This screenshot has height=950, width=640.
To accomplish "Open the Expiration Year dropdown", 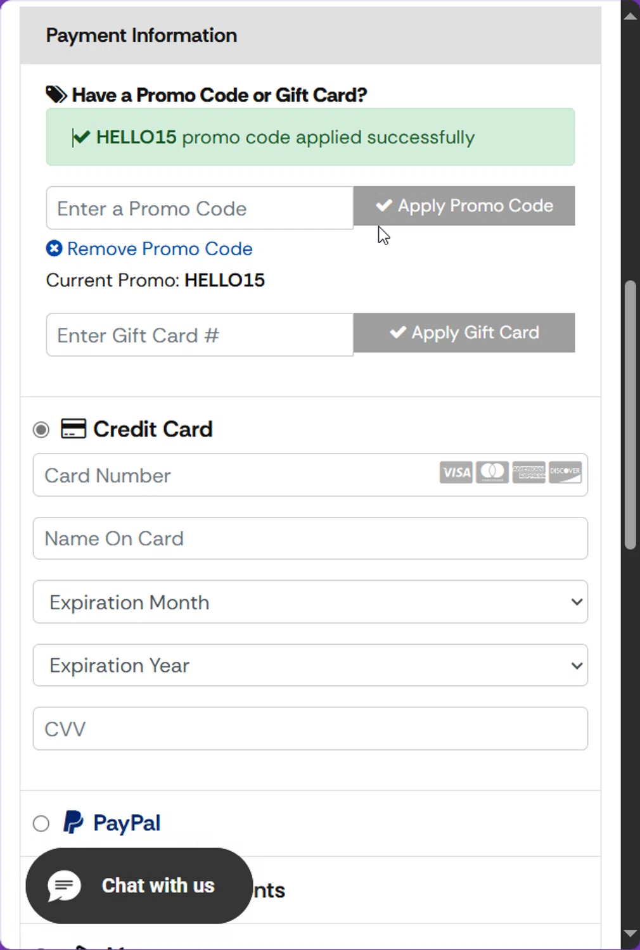I will (310, 665).
